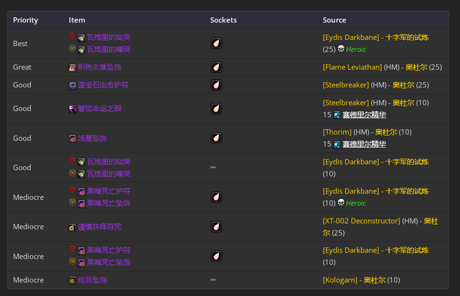
Task: Click the skull Heroic icon in the Best row
Action: pos(341,49)
